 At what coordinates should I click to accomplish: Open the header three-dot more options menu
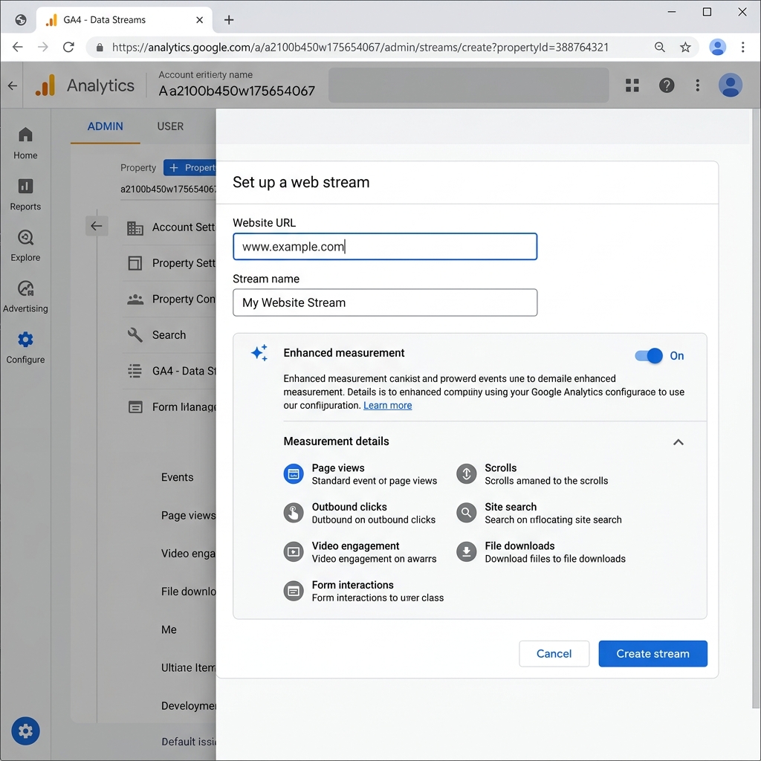[x=697, y=85]
